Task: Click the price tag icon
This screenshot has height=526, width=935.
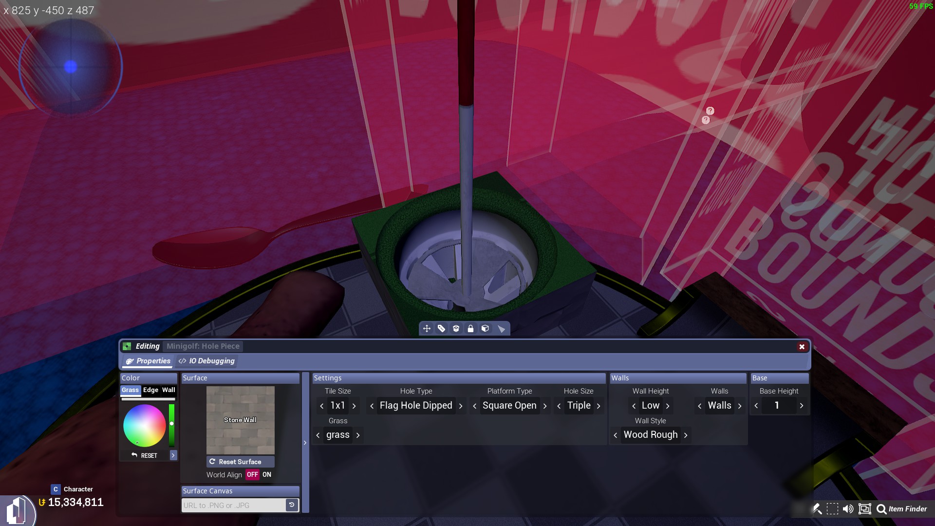Action: coord(441,329)
